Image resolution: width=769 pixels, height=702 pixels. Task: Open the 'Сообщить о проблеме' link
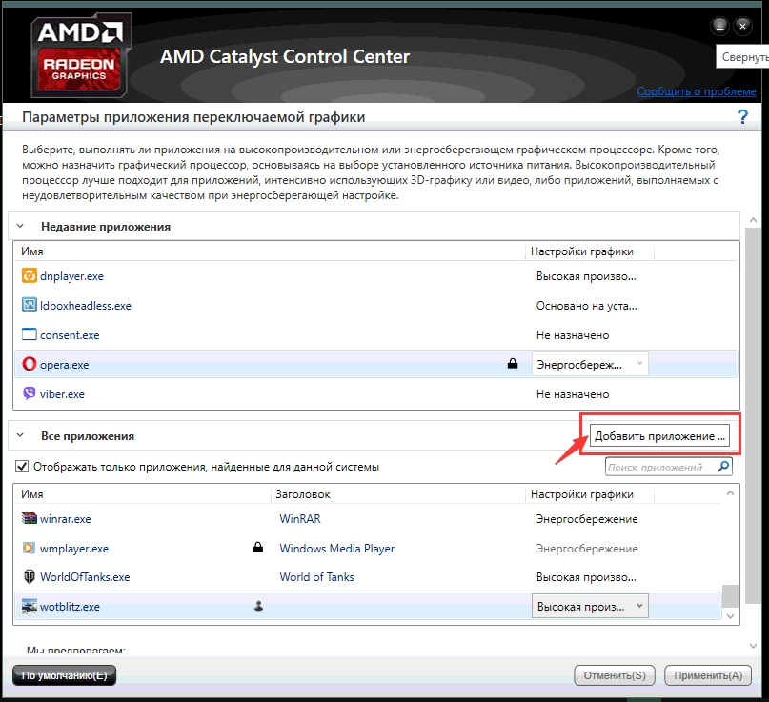click(697, 91)
